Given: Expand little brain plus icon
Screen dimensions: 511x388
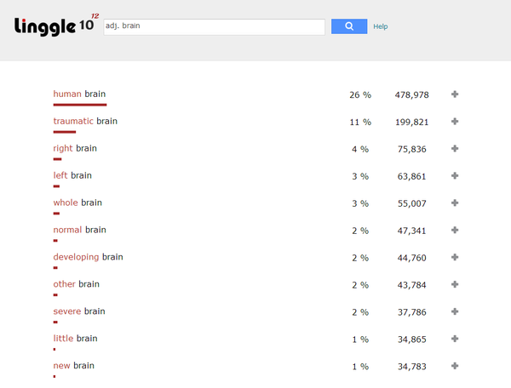Looking at the screenshot, I should coord(455,339).
